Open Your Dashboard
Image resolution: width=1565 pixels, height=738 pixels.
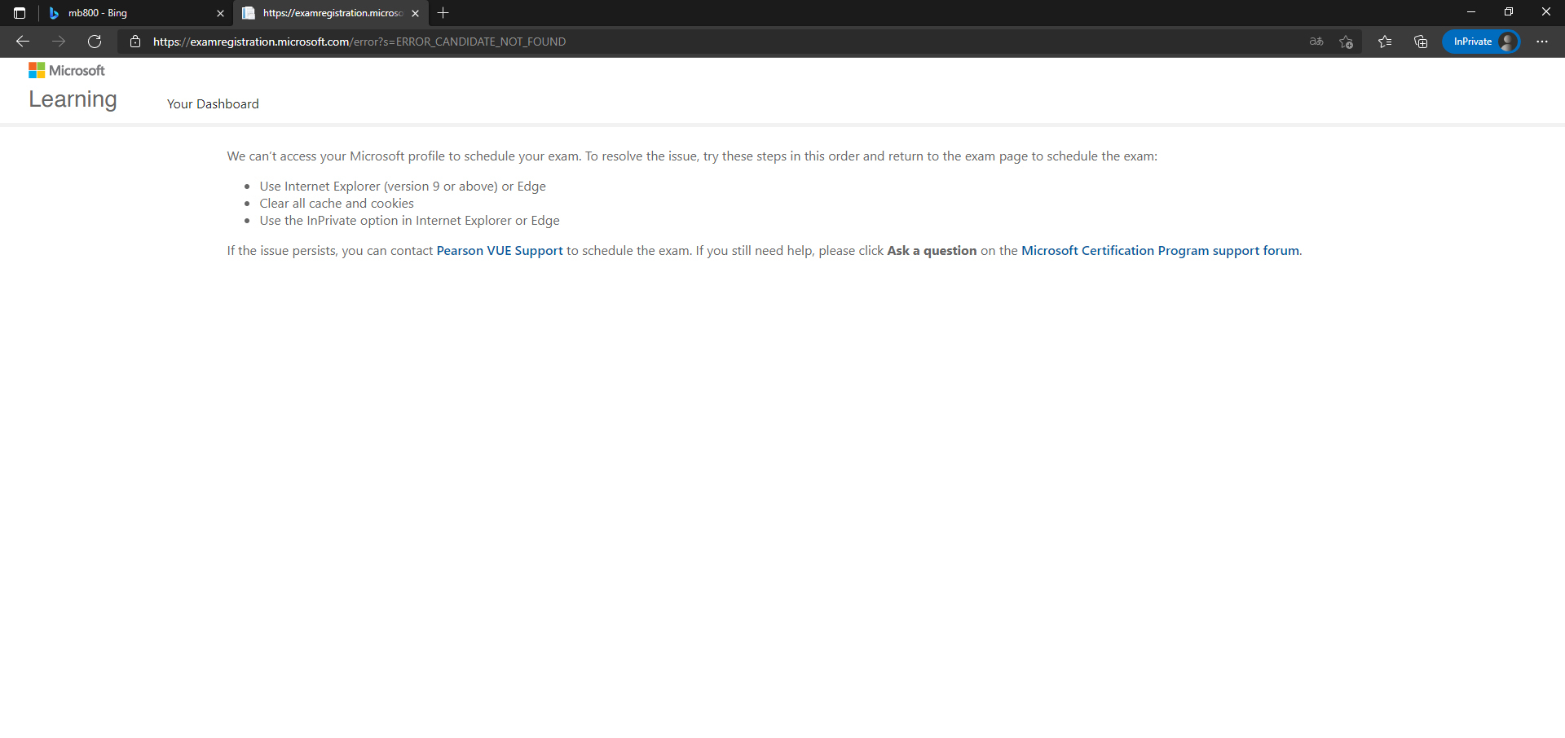tap(213, 104)
